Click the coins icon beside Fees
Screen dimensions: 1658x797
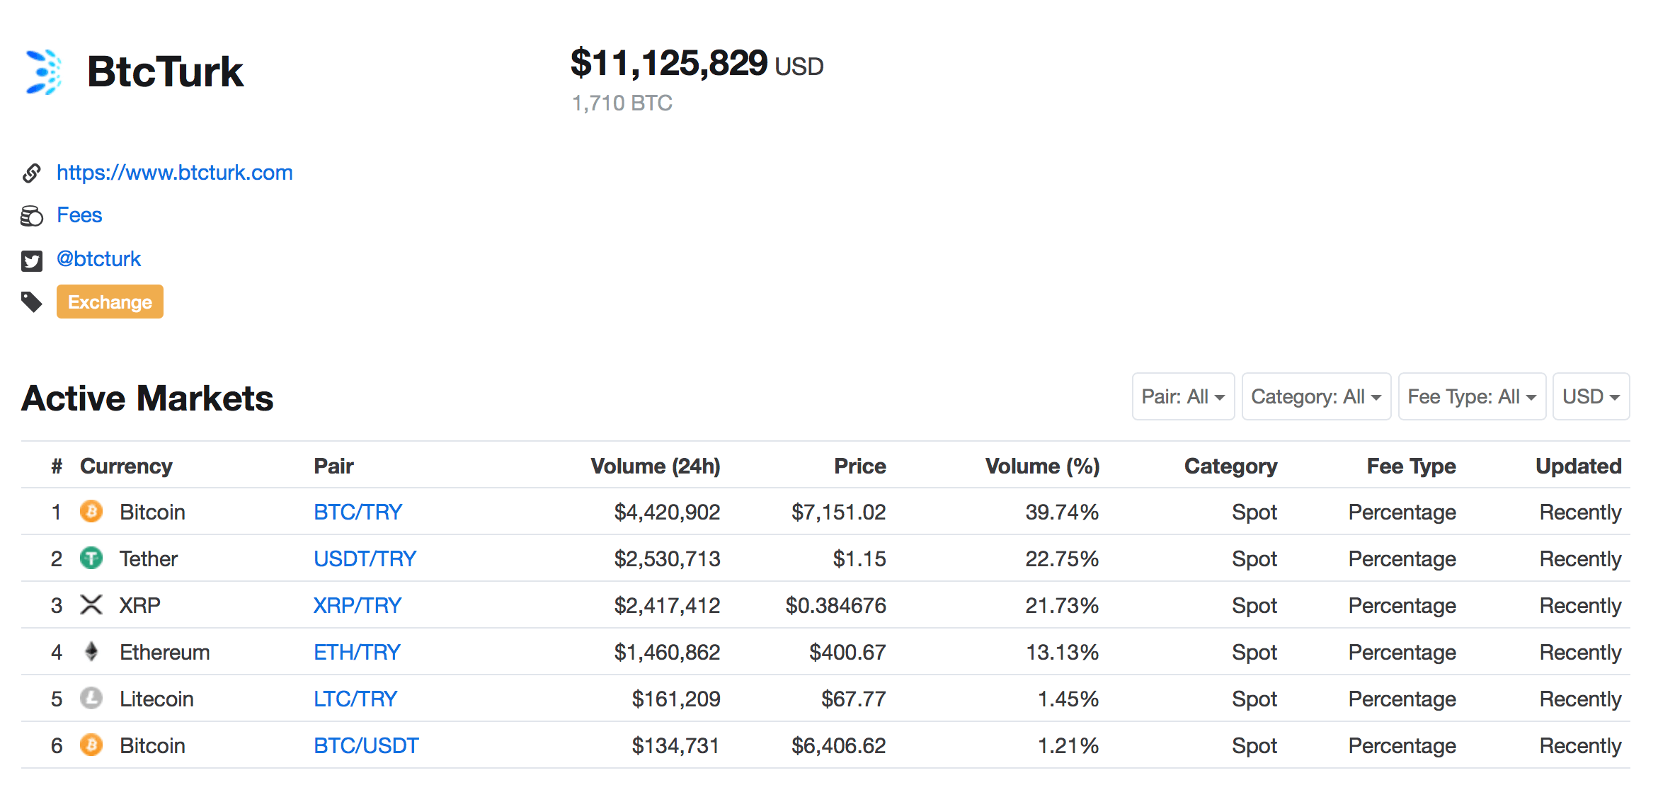click(31, 216)
